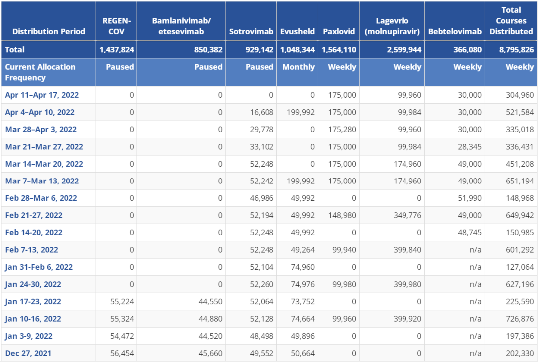The width and height of the screenshot is (538, 364).
Task: Click the Bebtelovimab value 51,990
Action: point(470,198)
